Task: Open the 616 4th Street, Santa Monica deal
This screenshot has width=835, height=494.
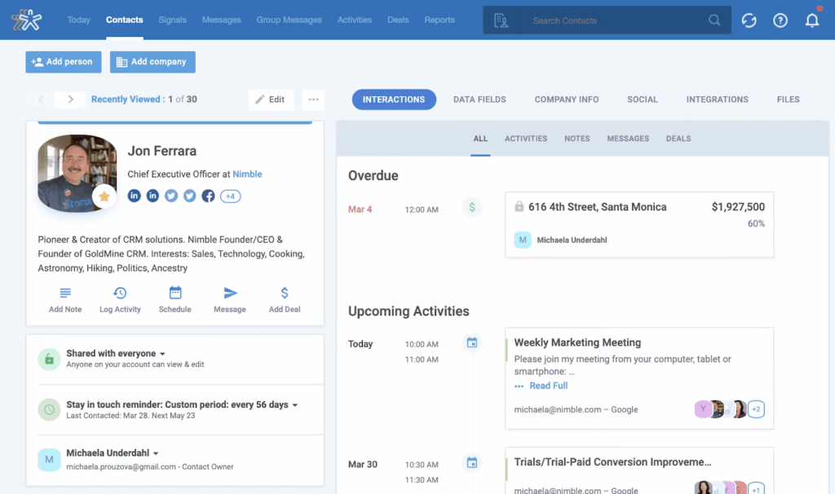Action: [598, 206]
